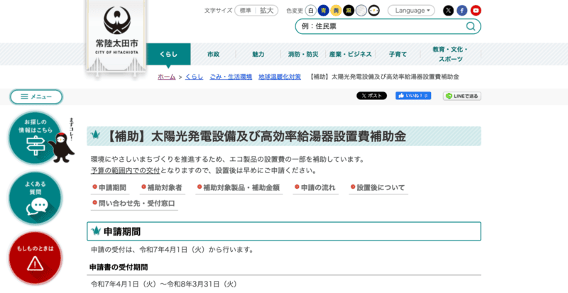Open the X (Twitter) social icon
This screenshot has height=293, width=568.
click(x=448, y=11)
